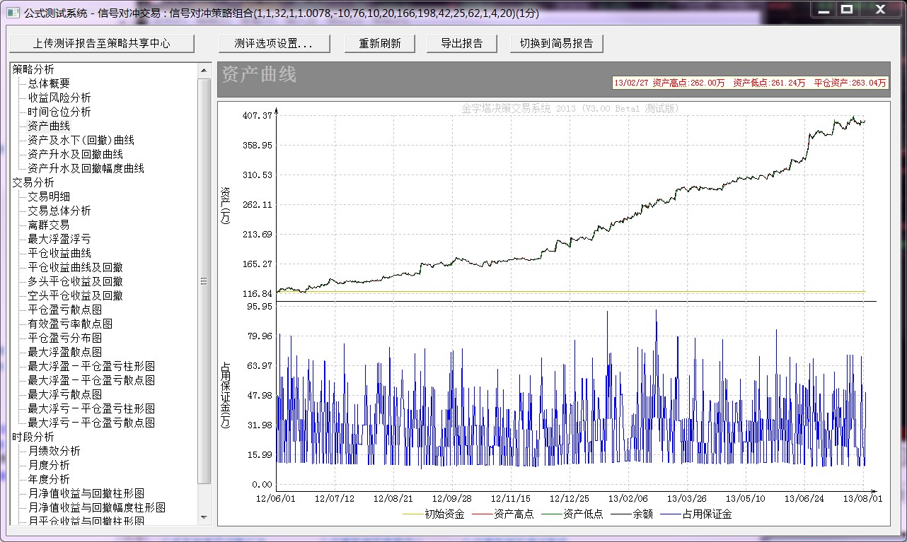
Task: Collapse the 时段分析 tree section
Action: click(33, 437)
